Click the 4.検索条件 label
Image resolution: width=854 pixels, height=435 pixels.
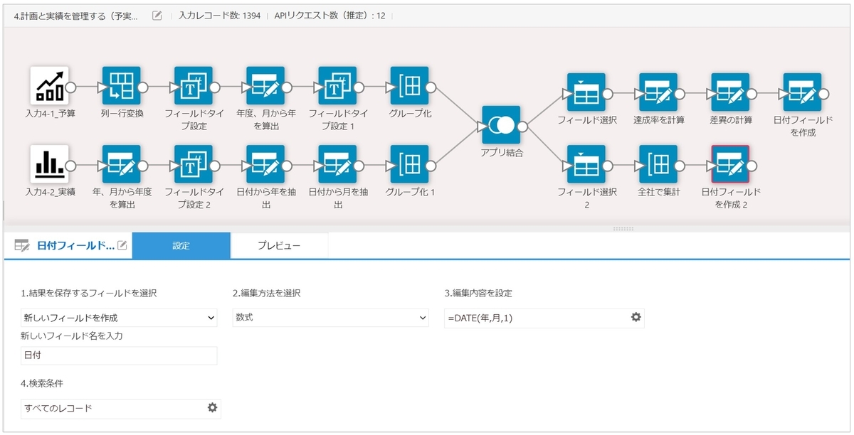[x=43, y=384]
